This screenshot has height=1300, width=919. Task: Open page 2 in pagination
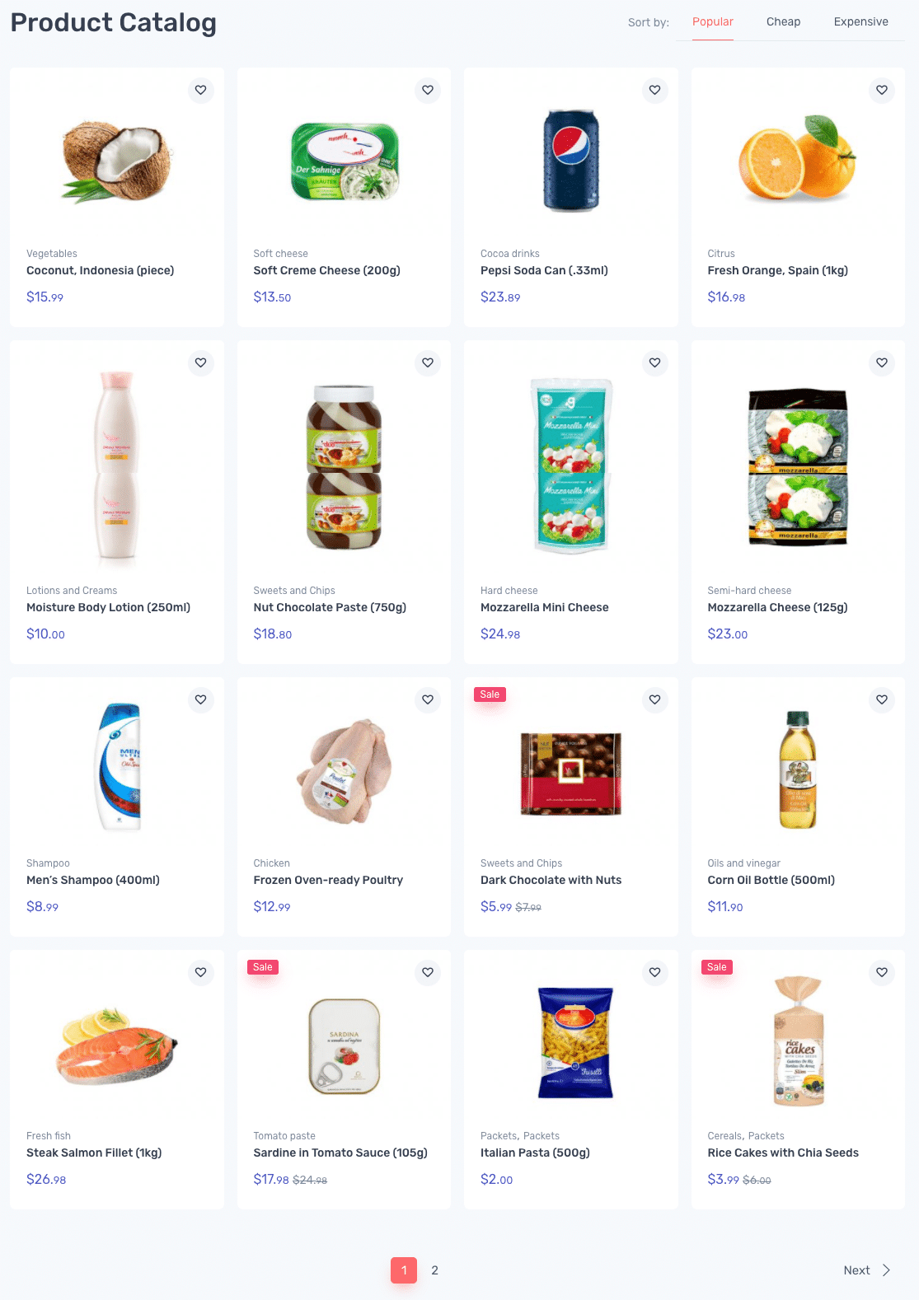tap(434, 1270)
